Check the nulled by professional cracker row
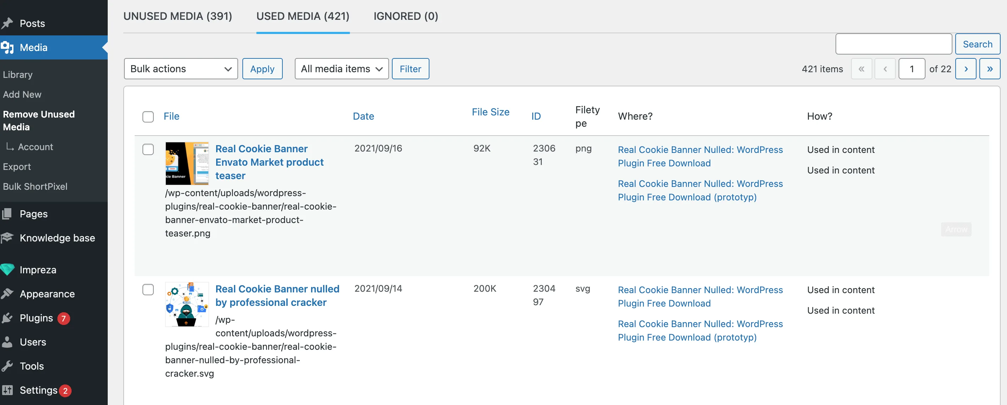 pos(148,289)
